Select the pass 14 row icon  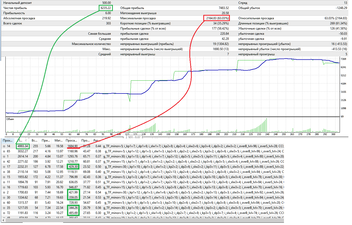(x=4, y=146)
